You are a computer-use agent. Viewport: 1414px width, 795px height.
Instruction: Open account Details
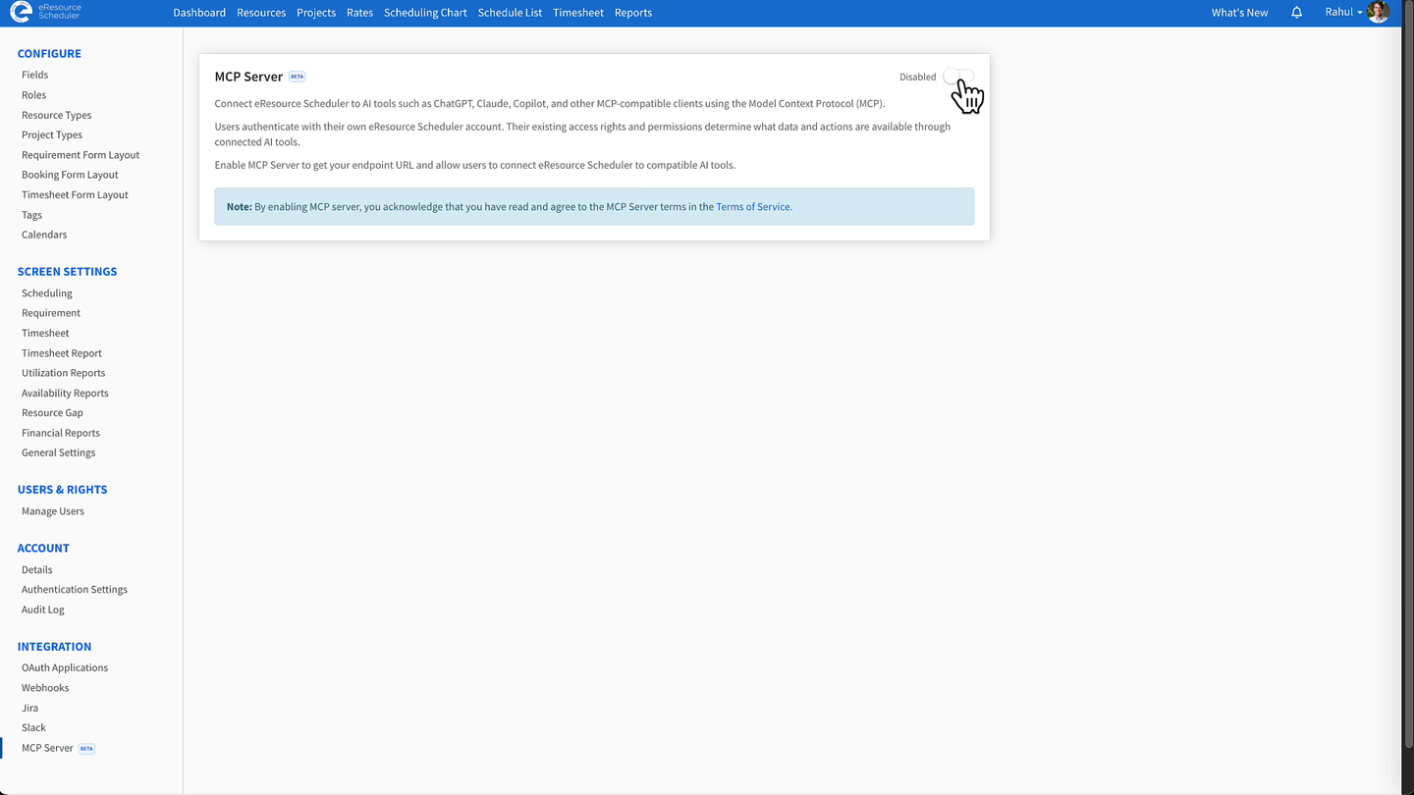click(37, 569)
